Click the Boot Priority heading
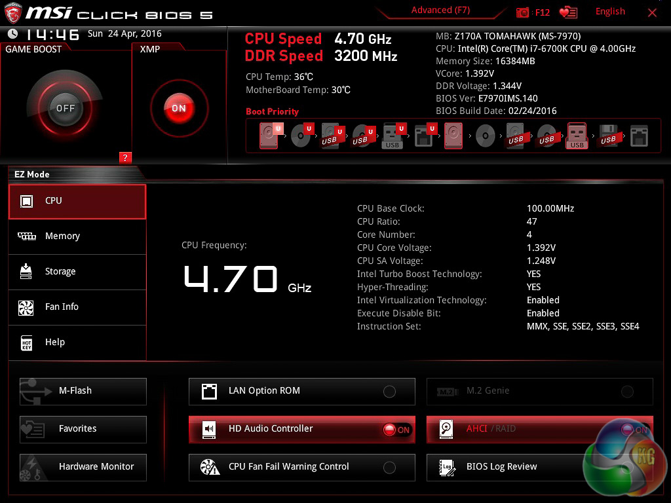 point(272,111)
